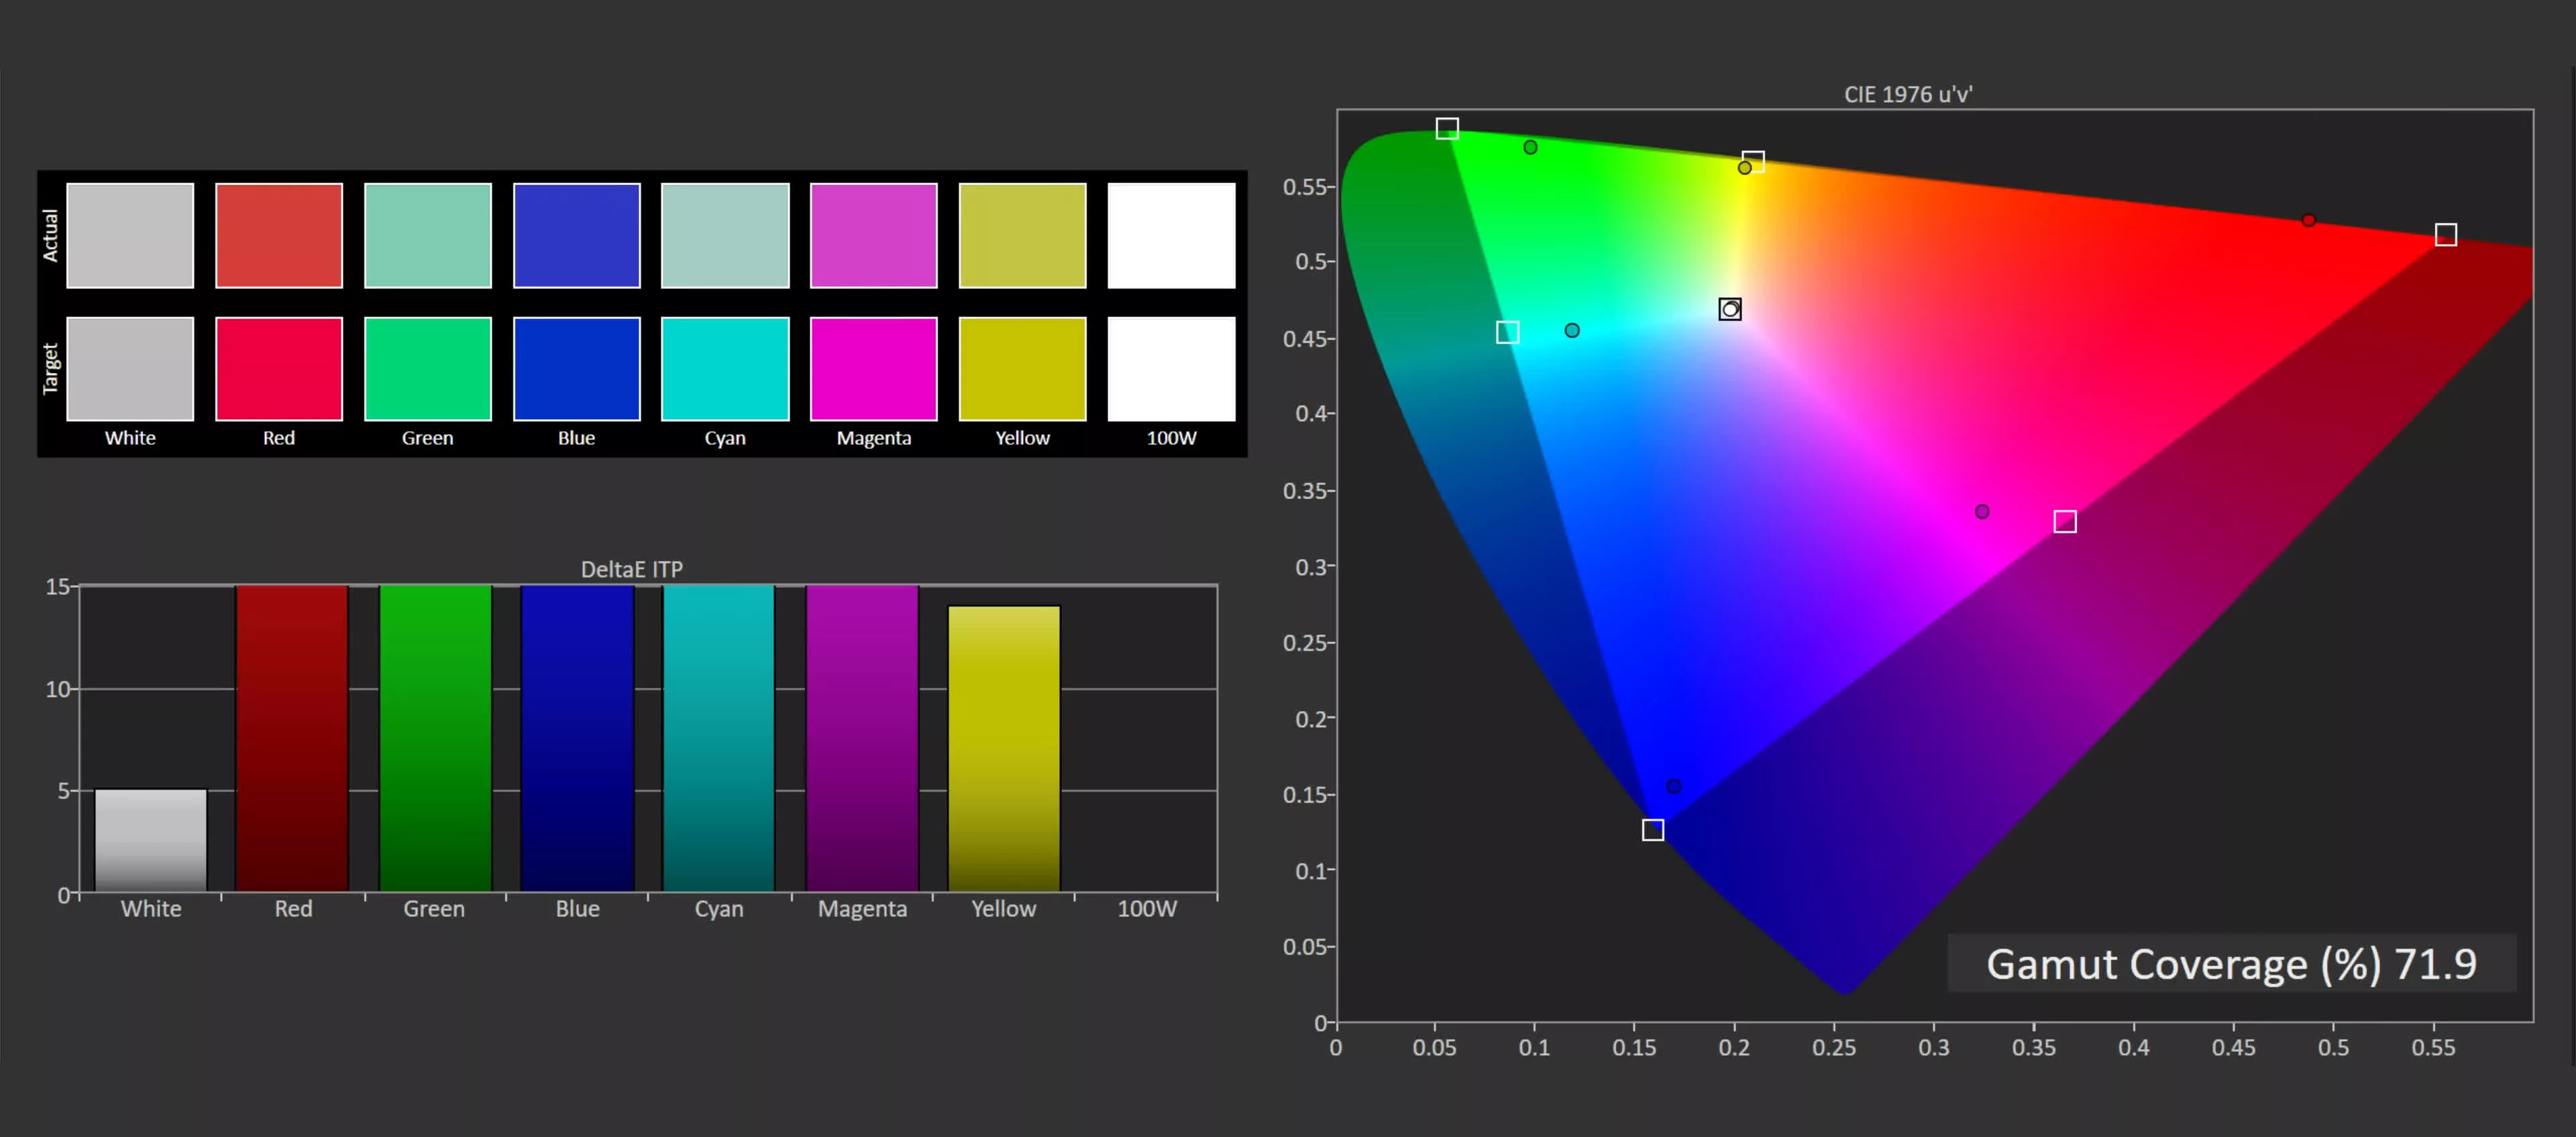Click the Actual Red color swatch
The width and height of the screenshot is (2576, 1137).
point(279,235)
